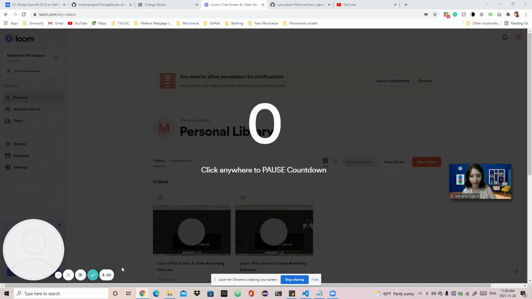Open Dropbox from the taskbar

point(197,294)
